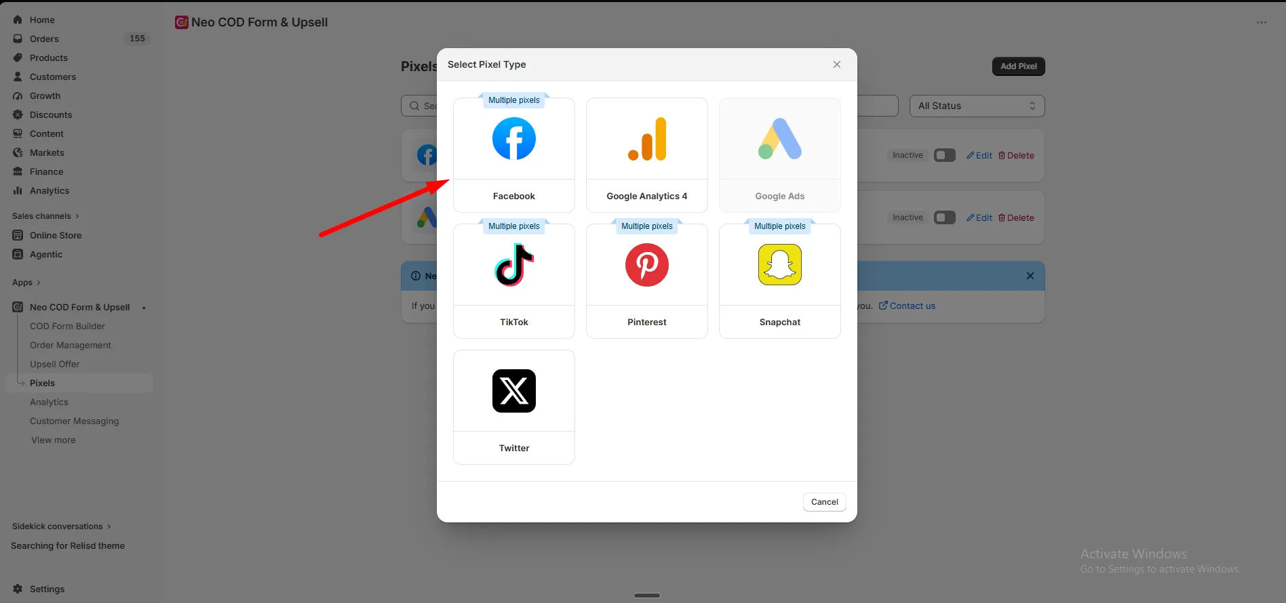
Task: Click Multiple pixels badge on Pinterest card
Action: tap(646, 226)
